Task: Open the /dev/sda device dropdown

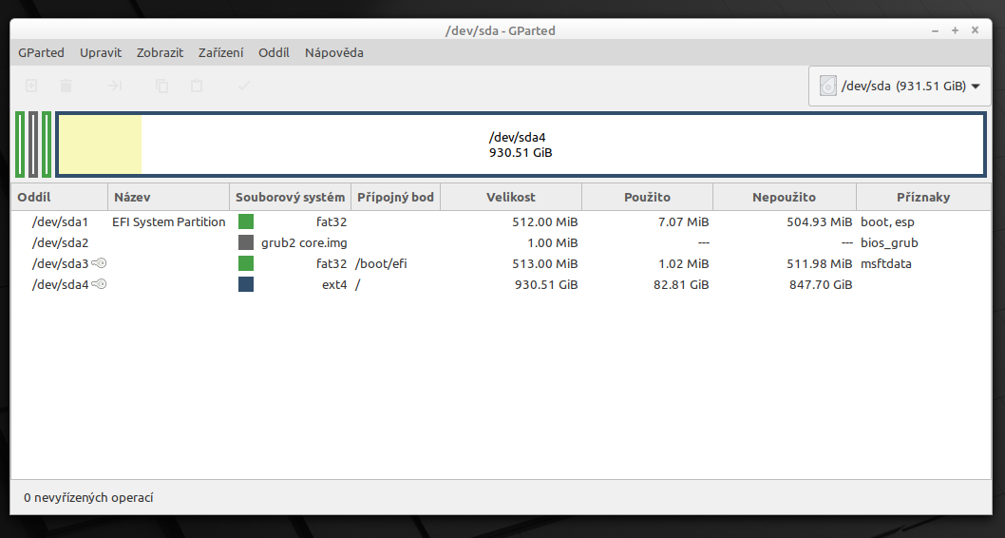Action: (x=900, y=86)
